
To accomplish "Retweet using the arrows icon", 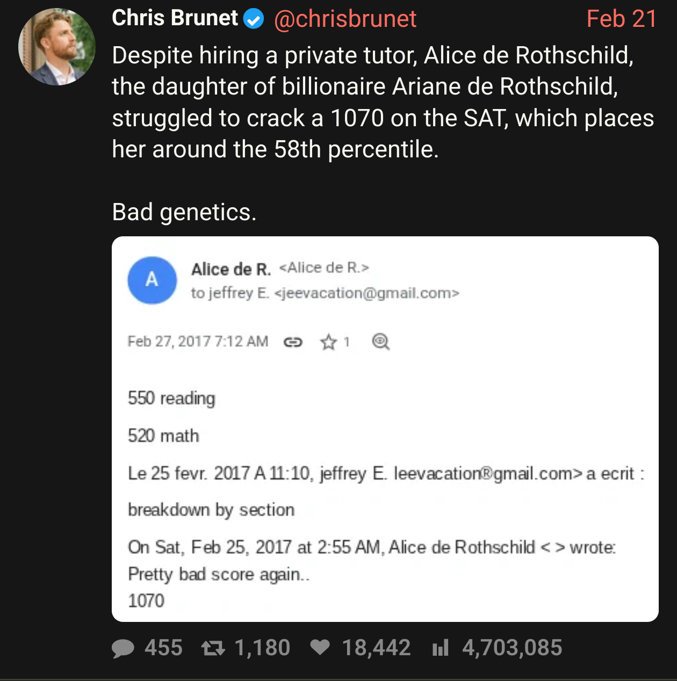I will tap(213, 648).
